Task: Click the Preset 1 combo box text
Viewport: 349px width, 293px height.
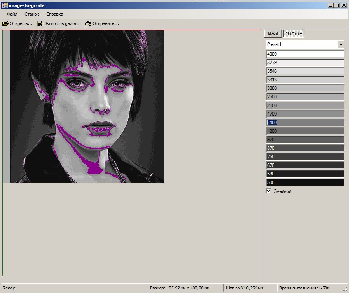Action: coord(302,44)
